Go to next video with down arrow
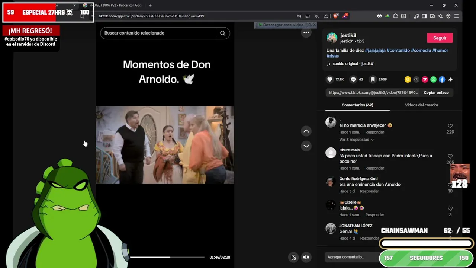The width and height of the screenshot is (476, 268). point(306,146)
